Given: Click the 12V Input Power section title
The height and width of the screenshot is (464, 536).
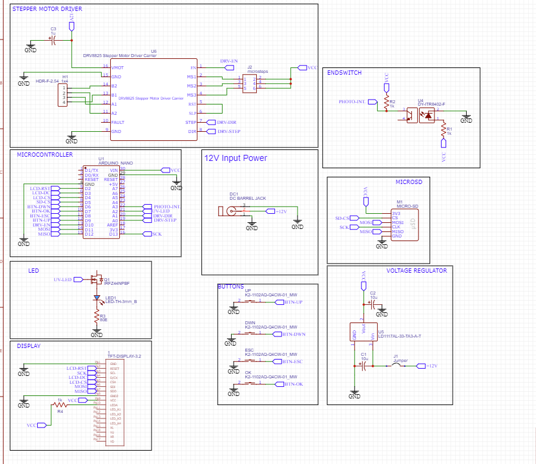Looking at the screenshot, I should [234, 158].
